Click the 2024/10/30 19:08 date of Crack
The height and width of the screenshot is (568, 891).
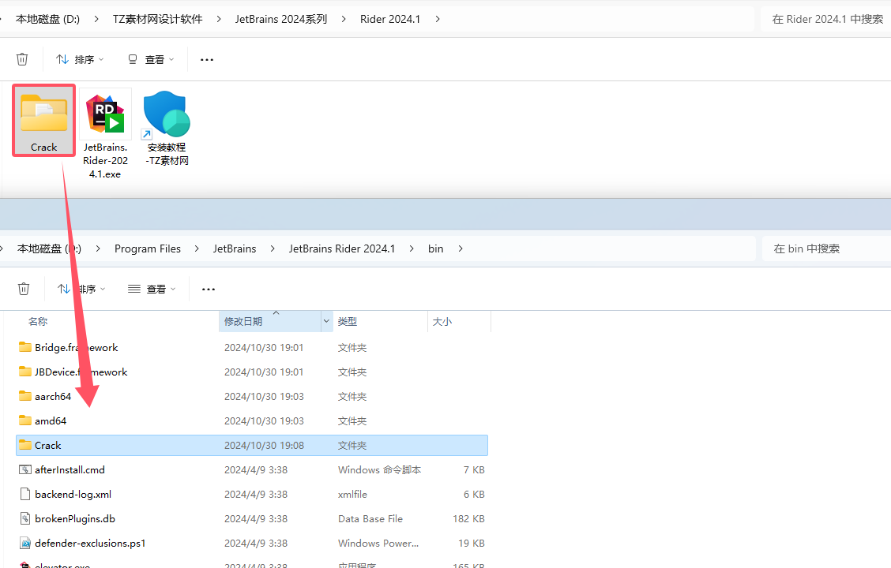click(265, 446)
